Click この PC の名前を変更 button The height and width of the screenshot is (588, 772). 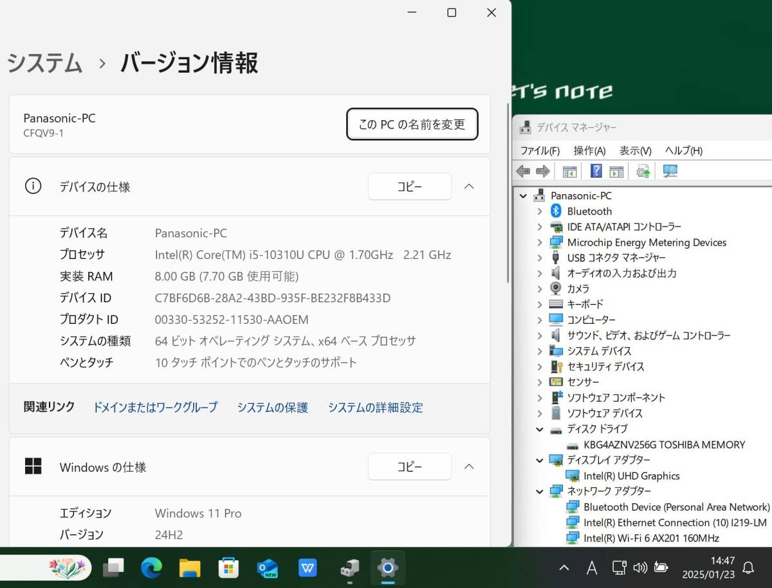coord(412,124)
